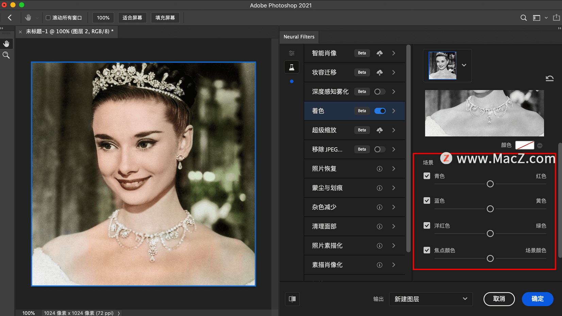The image size is (562, 316).
Task: Click the 适合屏幕 button
Action: (132, 18)
